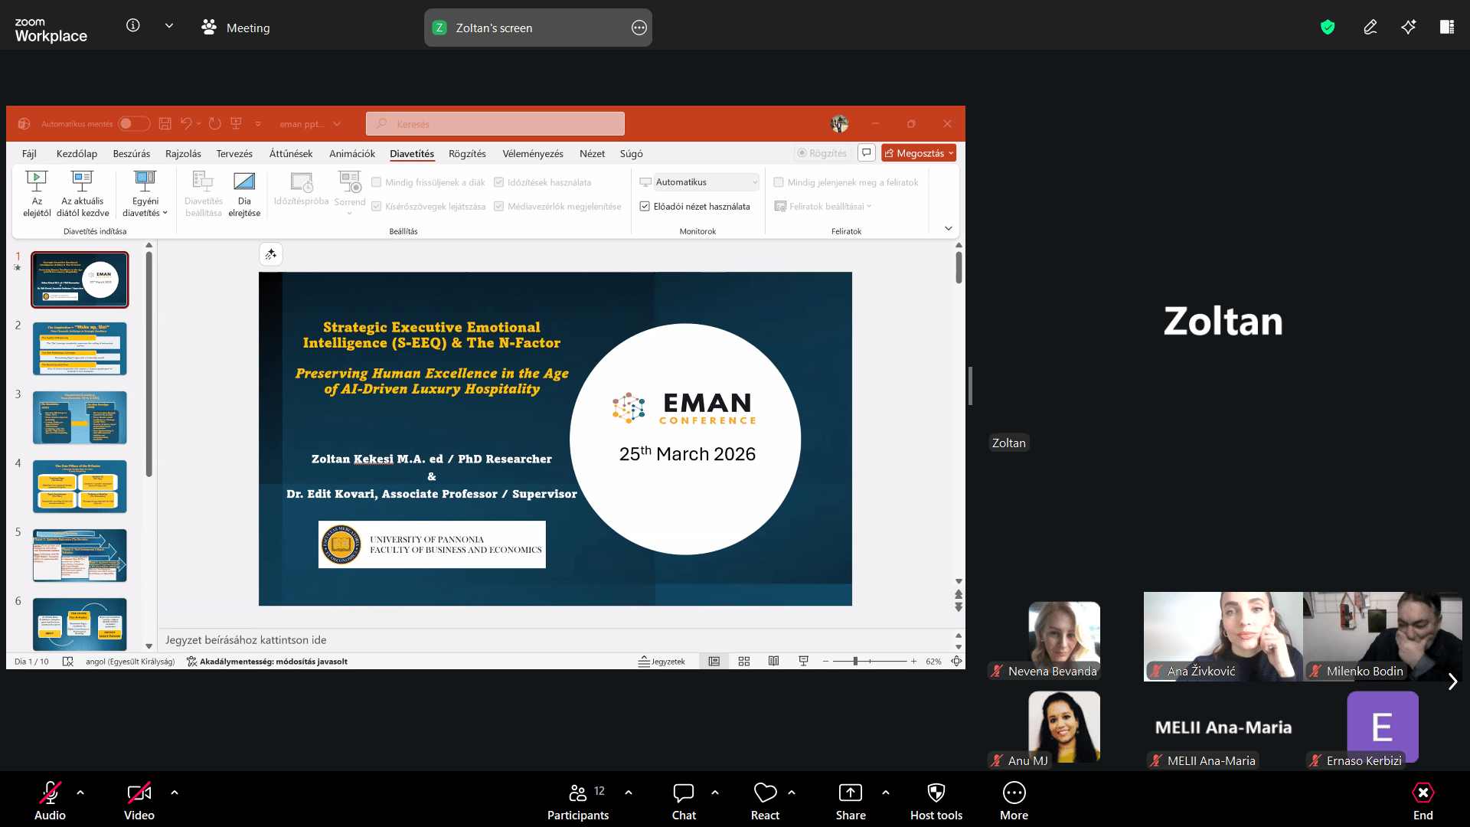The image size is (1470, 827).
Task: Start video with the camera icon
Action: (x=139, y=793)
